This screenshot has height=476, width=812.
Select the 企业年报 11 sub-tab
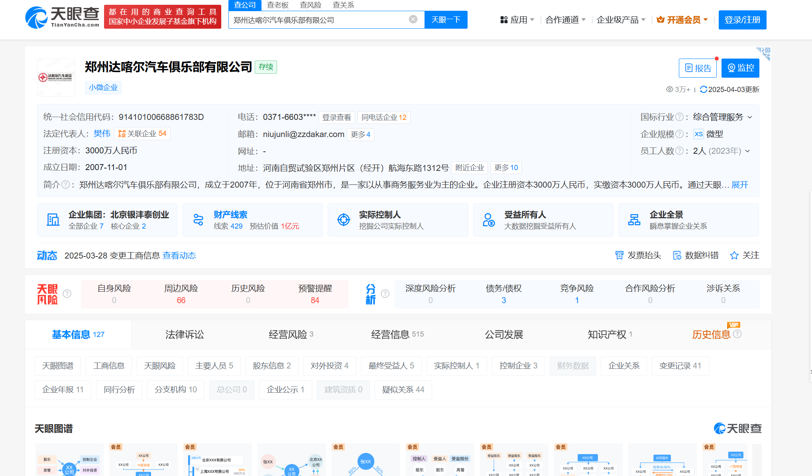click(x=63, y=390)
